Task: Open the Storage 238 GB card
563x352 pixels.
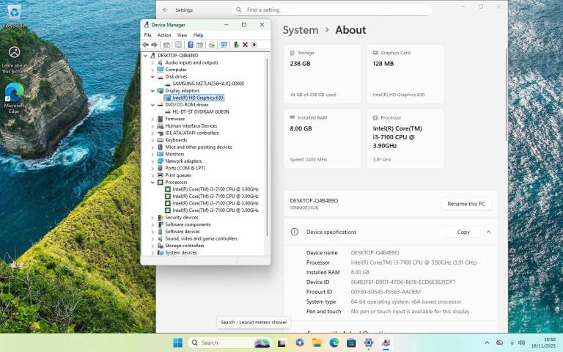Action: point(323,74)
